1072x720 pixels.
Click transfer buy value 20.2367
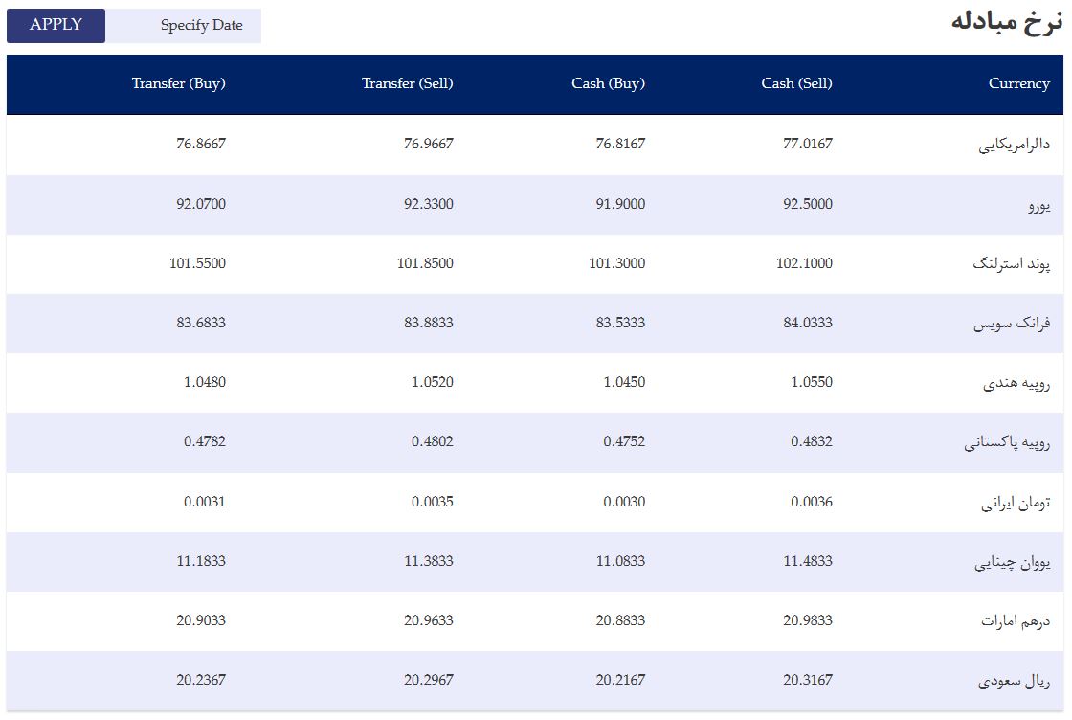[x=201, y=681]
